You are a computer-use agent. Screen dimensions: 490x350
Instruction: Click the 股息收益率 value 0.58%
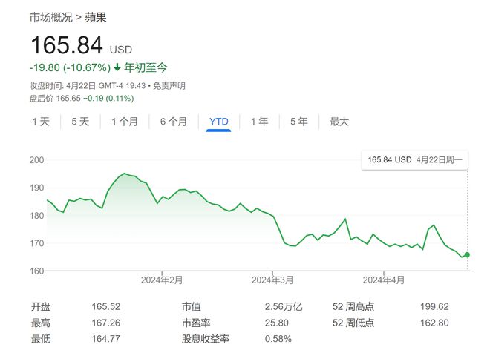(x=278, y=338)
